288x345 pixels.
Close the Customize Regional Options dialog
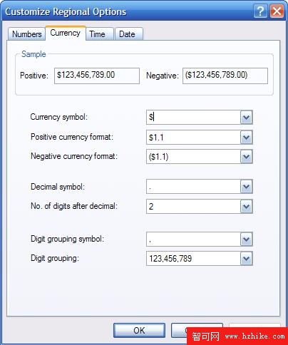click(x=277, y=11)
